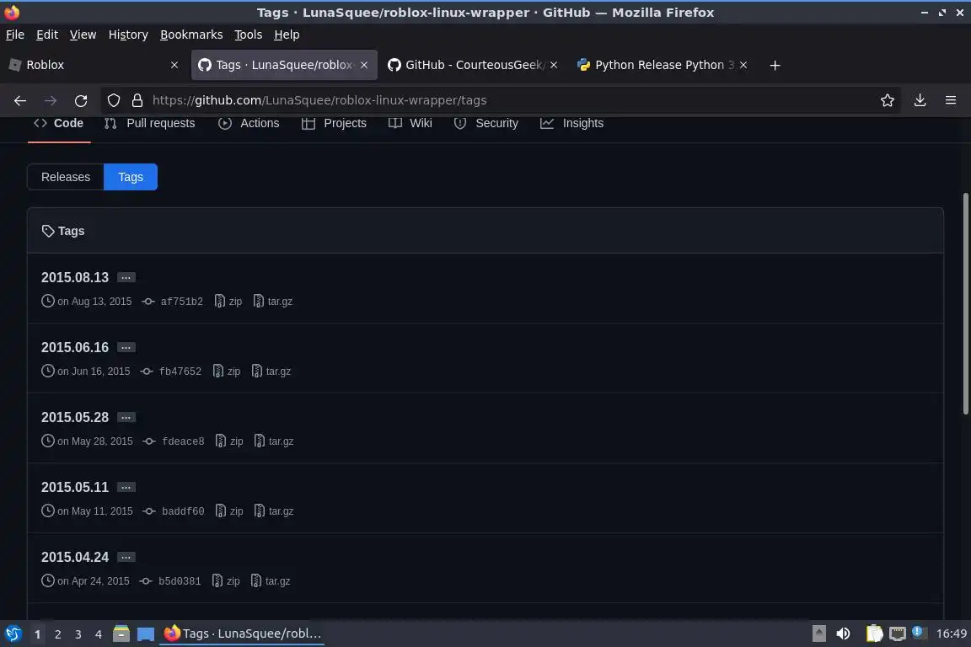Switch to the Releases view

(66, 177)
